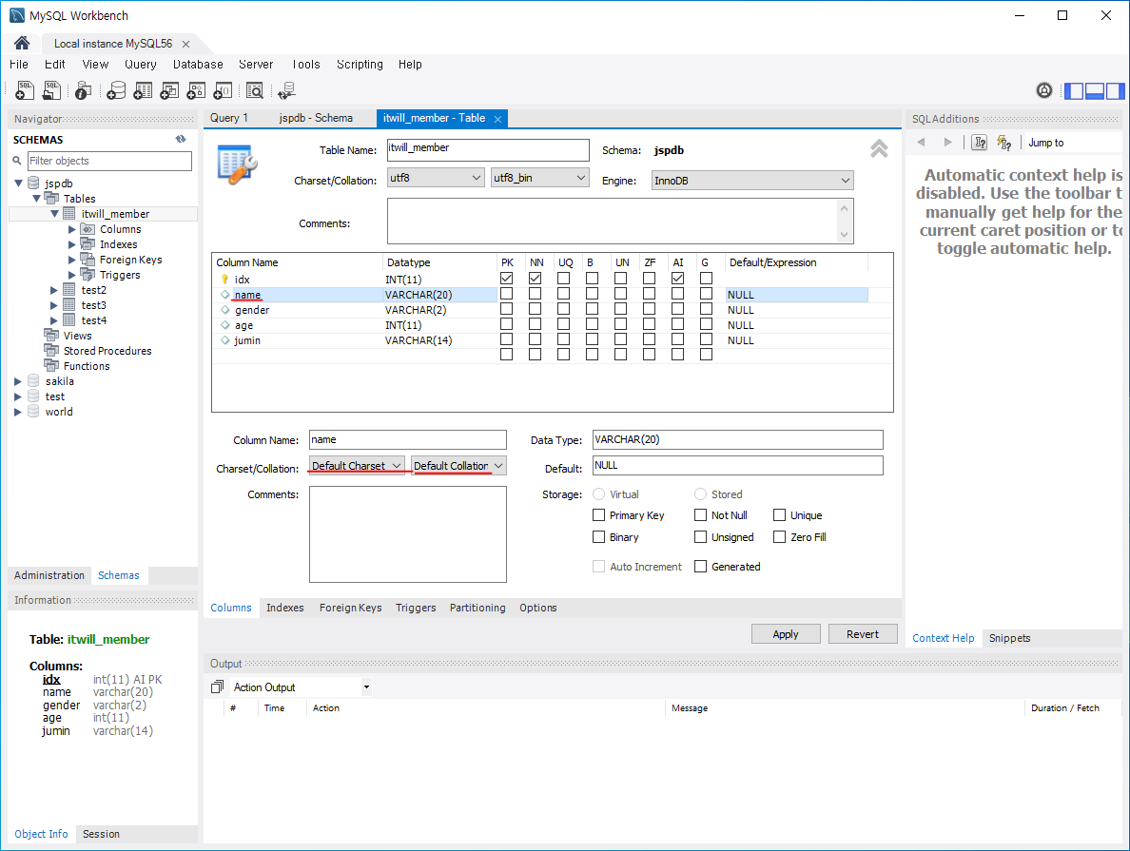Switch to the Indexes editor tab
Image resolution: width=1130 pixels, height=851 pixels.
tap(284, 608)
